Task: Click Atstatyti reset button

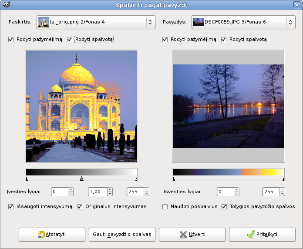Action: click(x=52, y=235)
